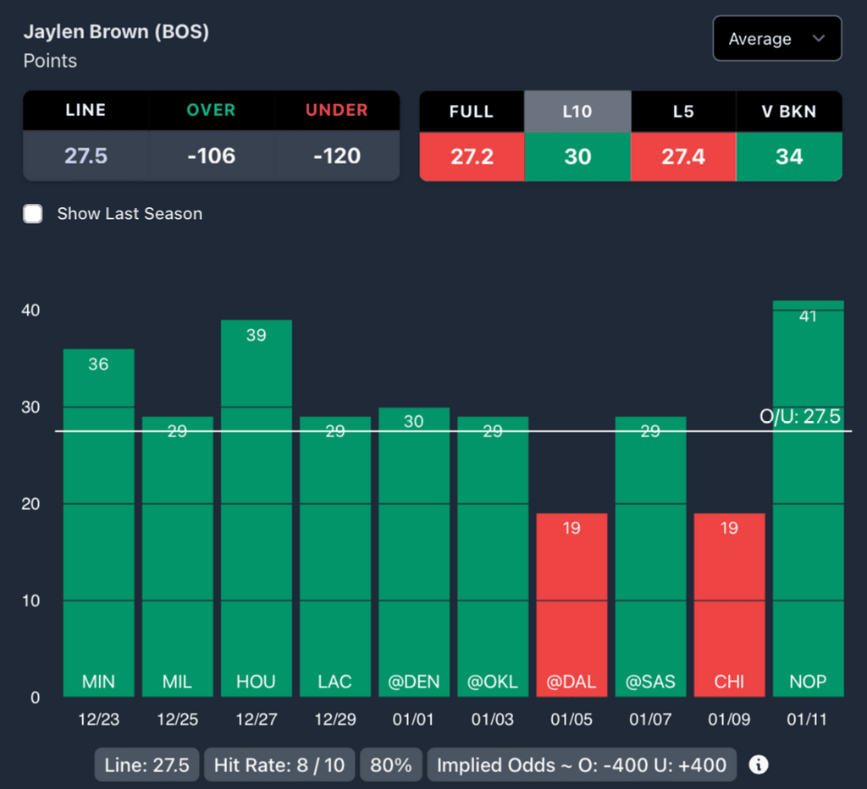
Task: Click the O/U: 27.5 line label
Action: 799,416
